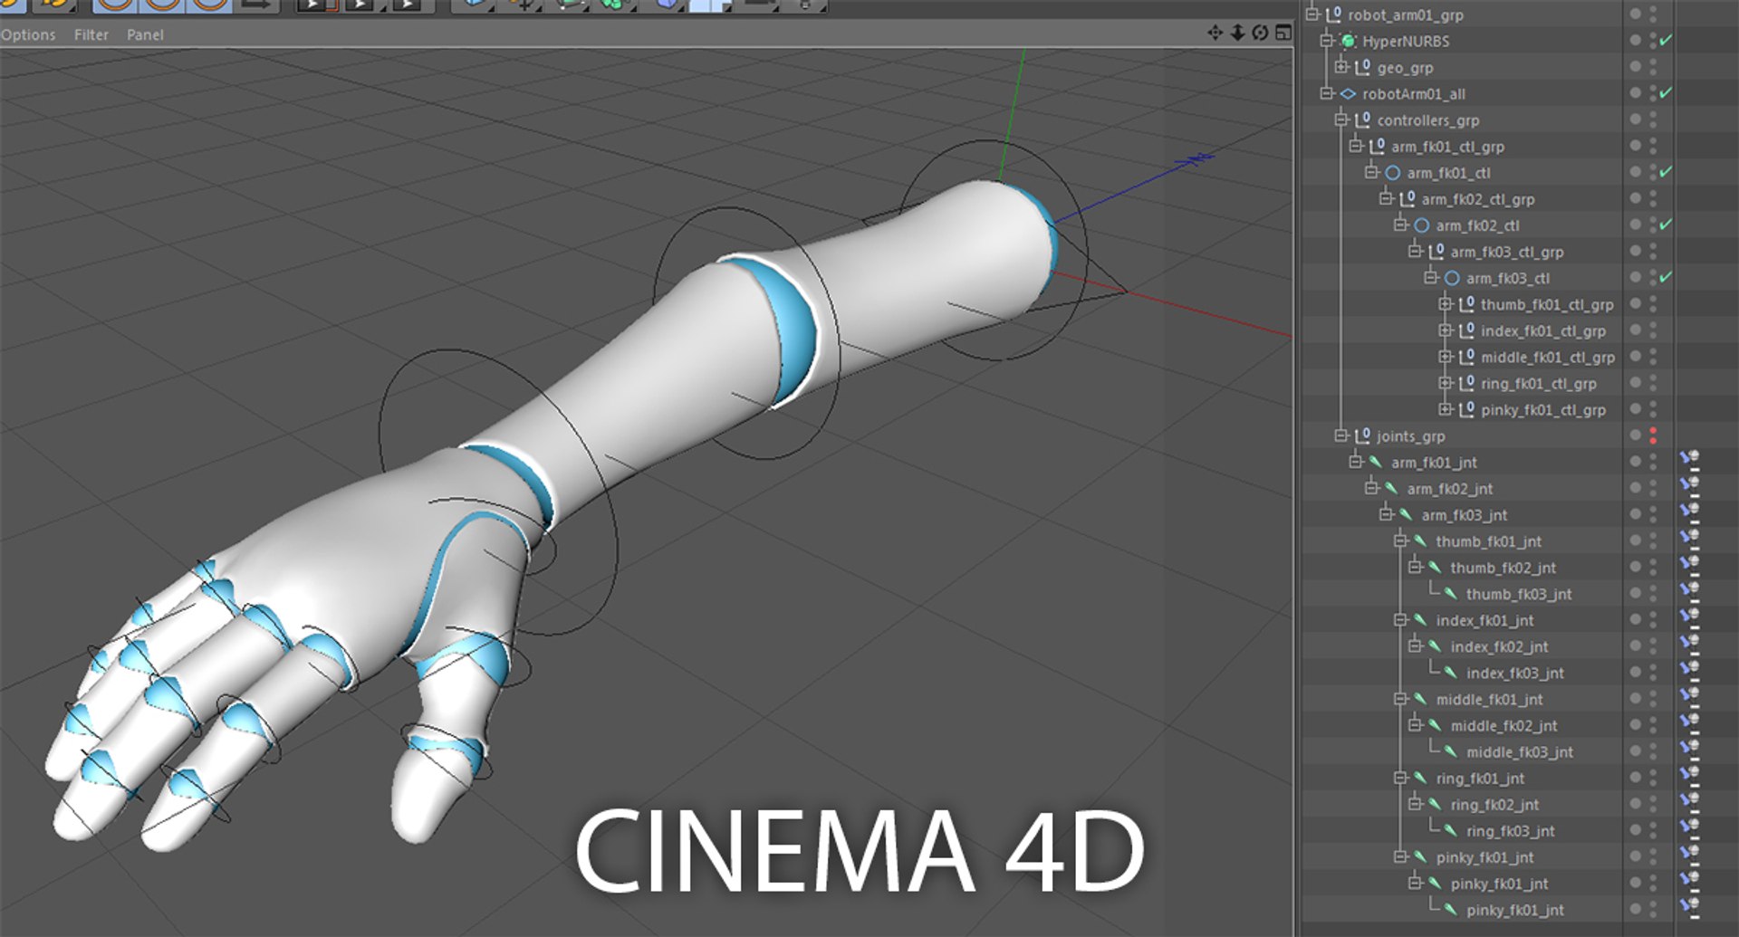Click the layer dot for arm_fk02_jnt
Screen dimensions: 1739x937
(1636, 488)
